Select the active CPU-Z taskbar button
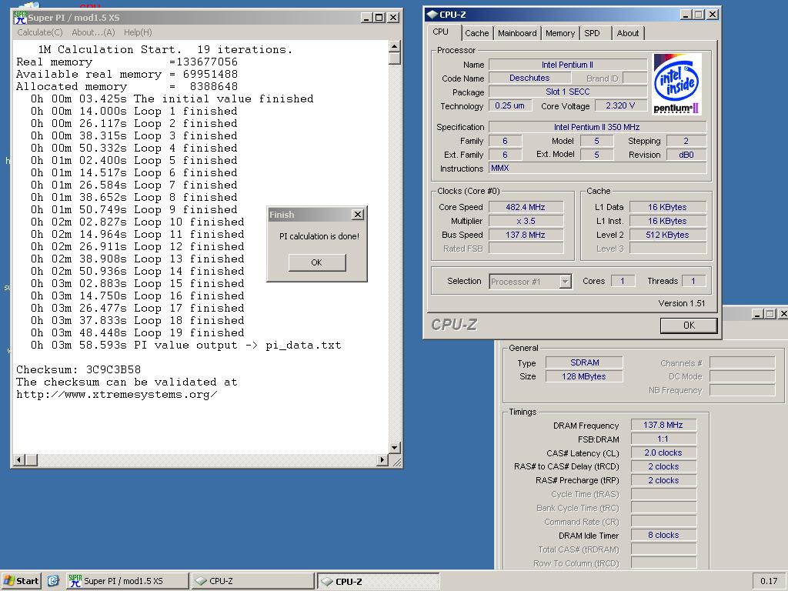The width and height of the screenshot is (788, 591). 379,581
